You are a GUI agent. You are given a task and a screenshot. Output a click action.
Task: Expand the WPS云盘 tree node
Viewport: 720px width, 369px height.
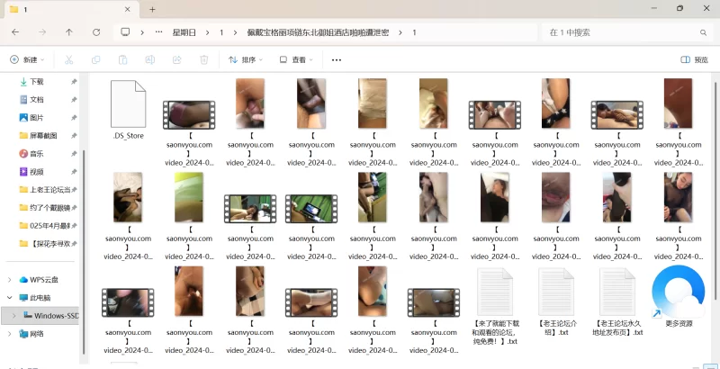tap(9, 279)
